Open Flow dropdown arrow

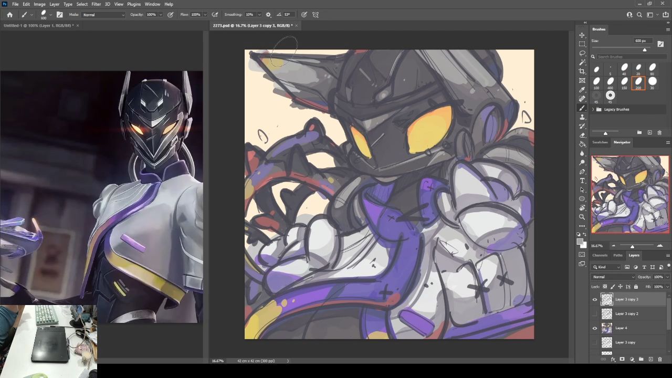pyautogui.click(x=205, y=15)
